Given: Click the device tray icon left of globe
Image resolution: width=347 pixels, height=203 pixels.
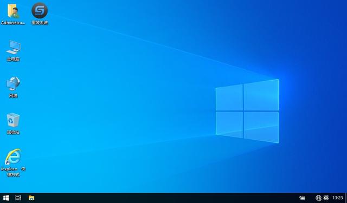Looking at the screenshot, I should tap(302, 198).
